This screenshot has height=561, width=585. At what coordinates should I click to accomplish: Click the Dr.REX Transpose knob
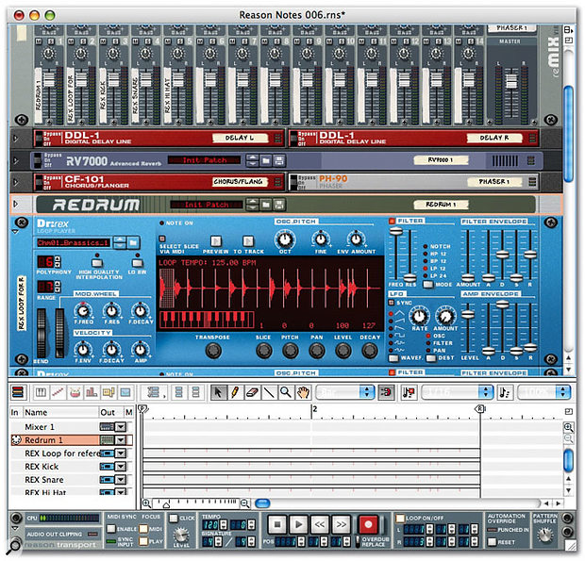click(213, 351)
